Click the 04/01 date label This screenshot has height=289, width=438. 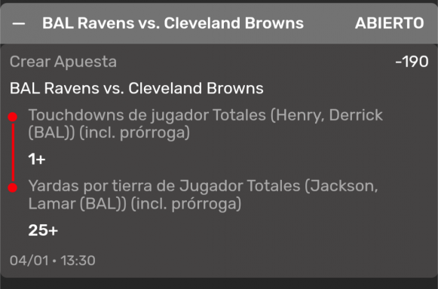pyautogui.click(x=29, y=260)
